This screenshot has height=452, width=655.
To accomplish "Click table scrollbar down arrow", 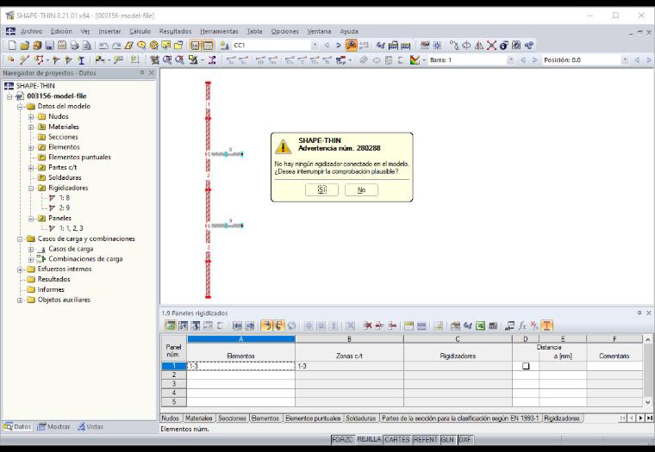I will tap(648, 403).
